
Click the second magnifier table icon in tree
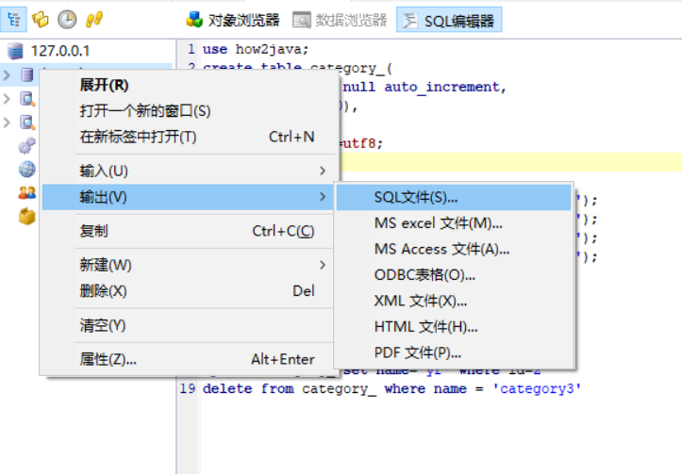point(27,123)
